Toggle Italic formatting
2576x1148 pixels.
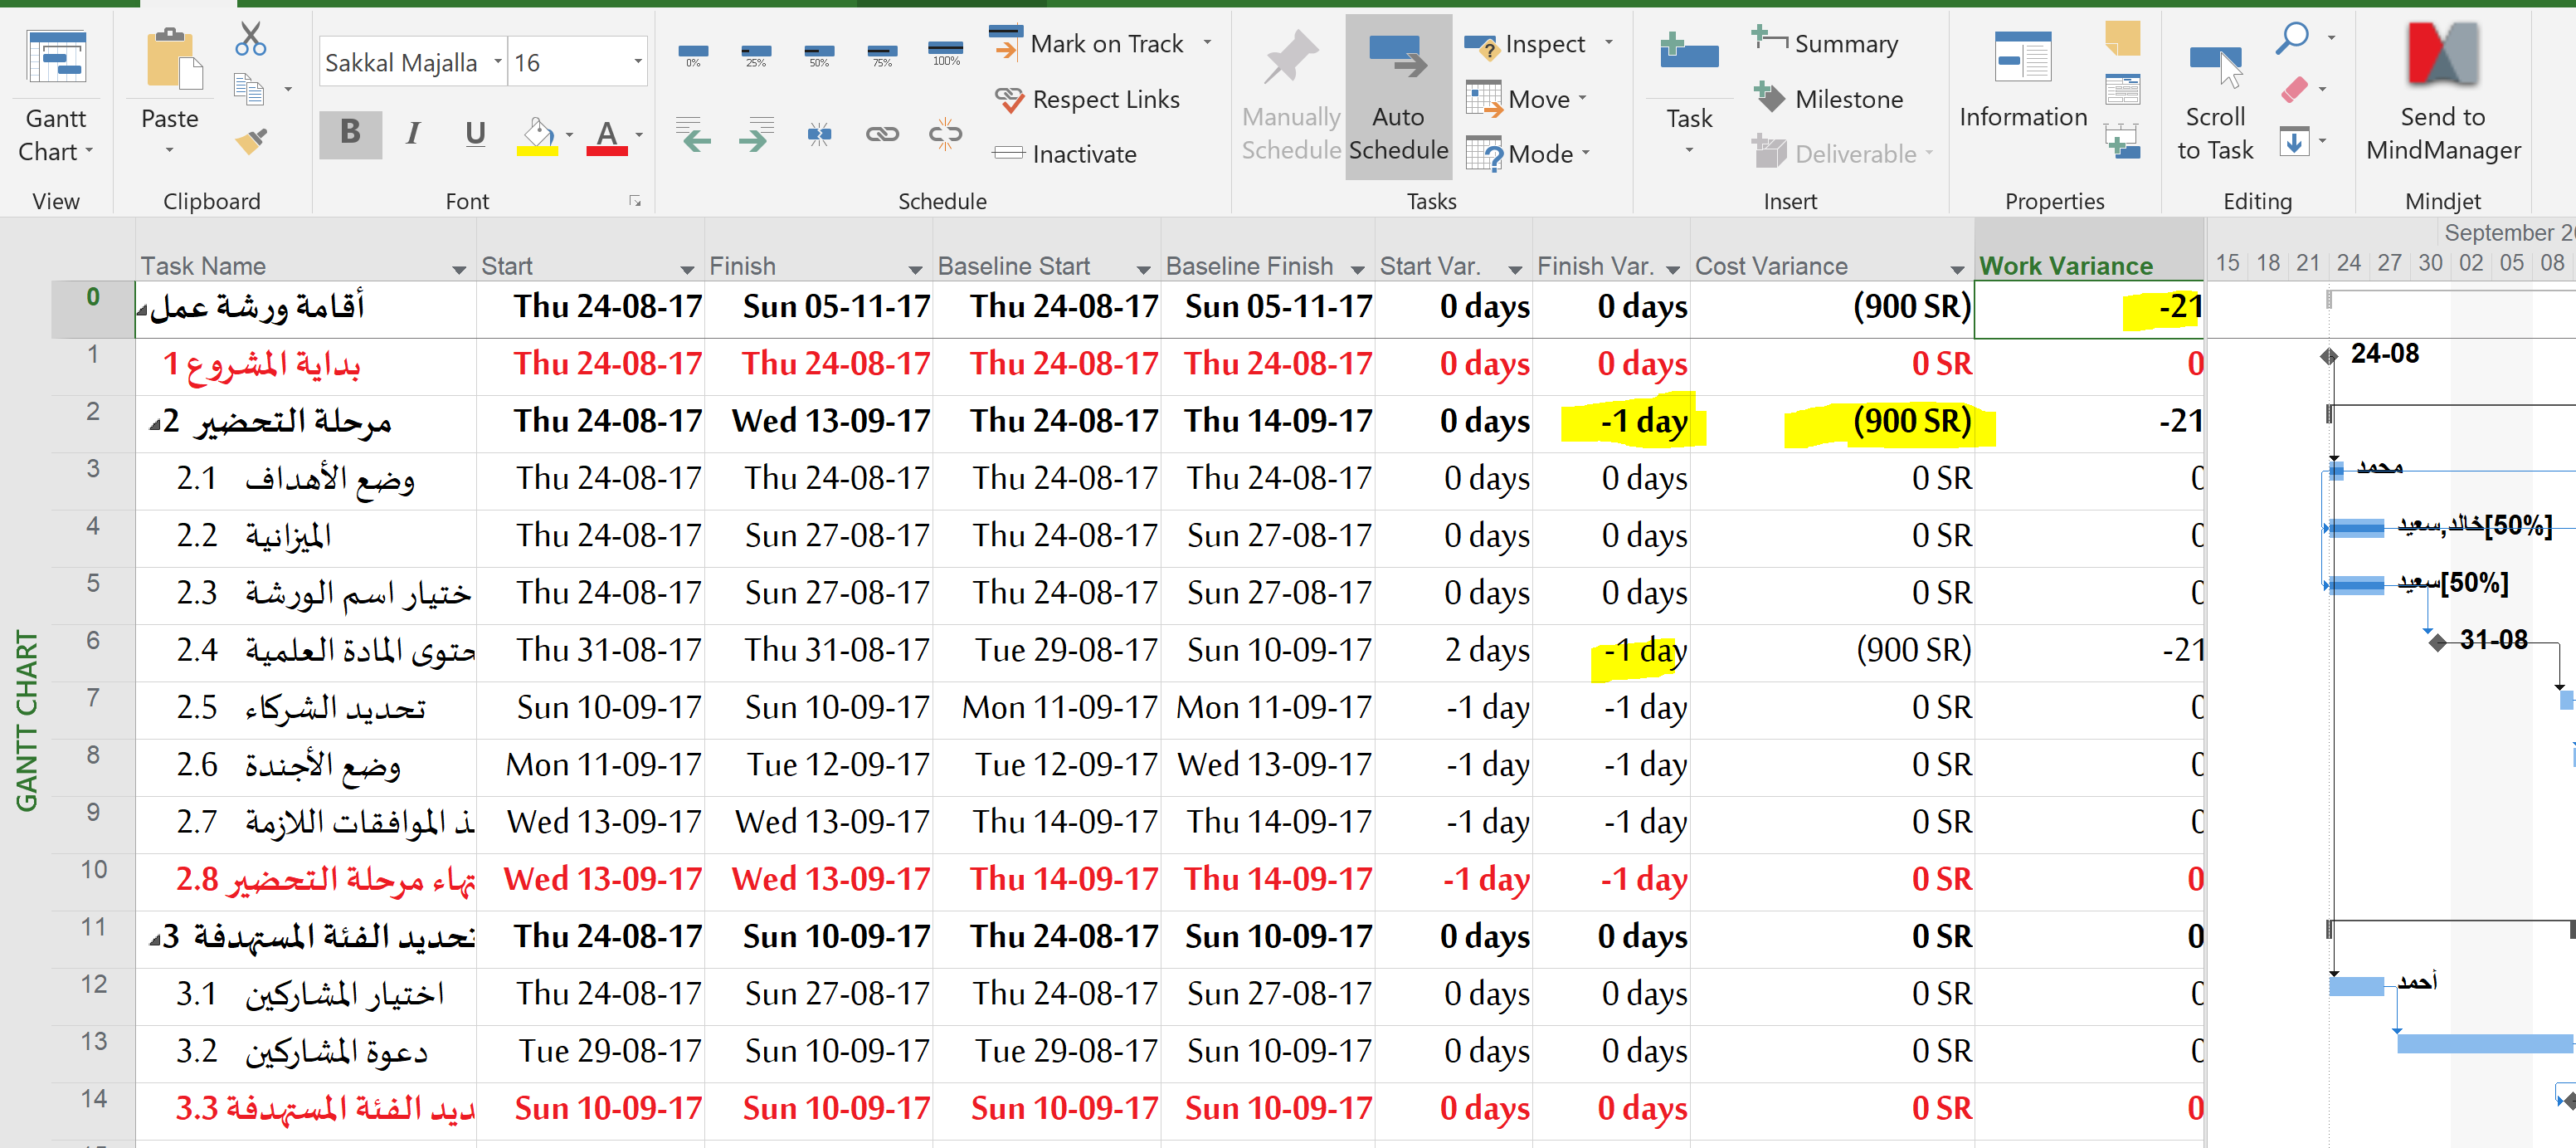point(412,133)
